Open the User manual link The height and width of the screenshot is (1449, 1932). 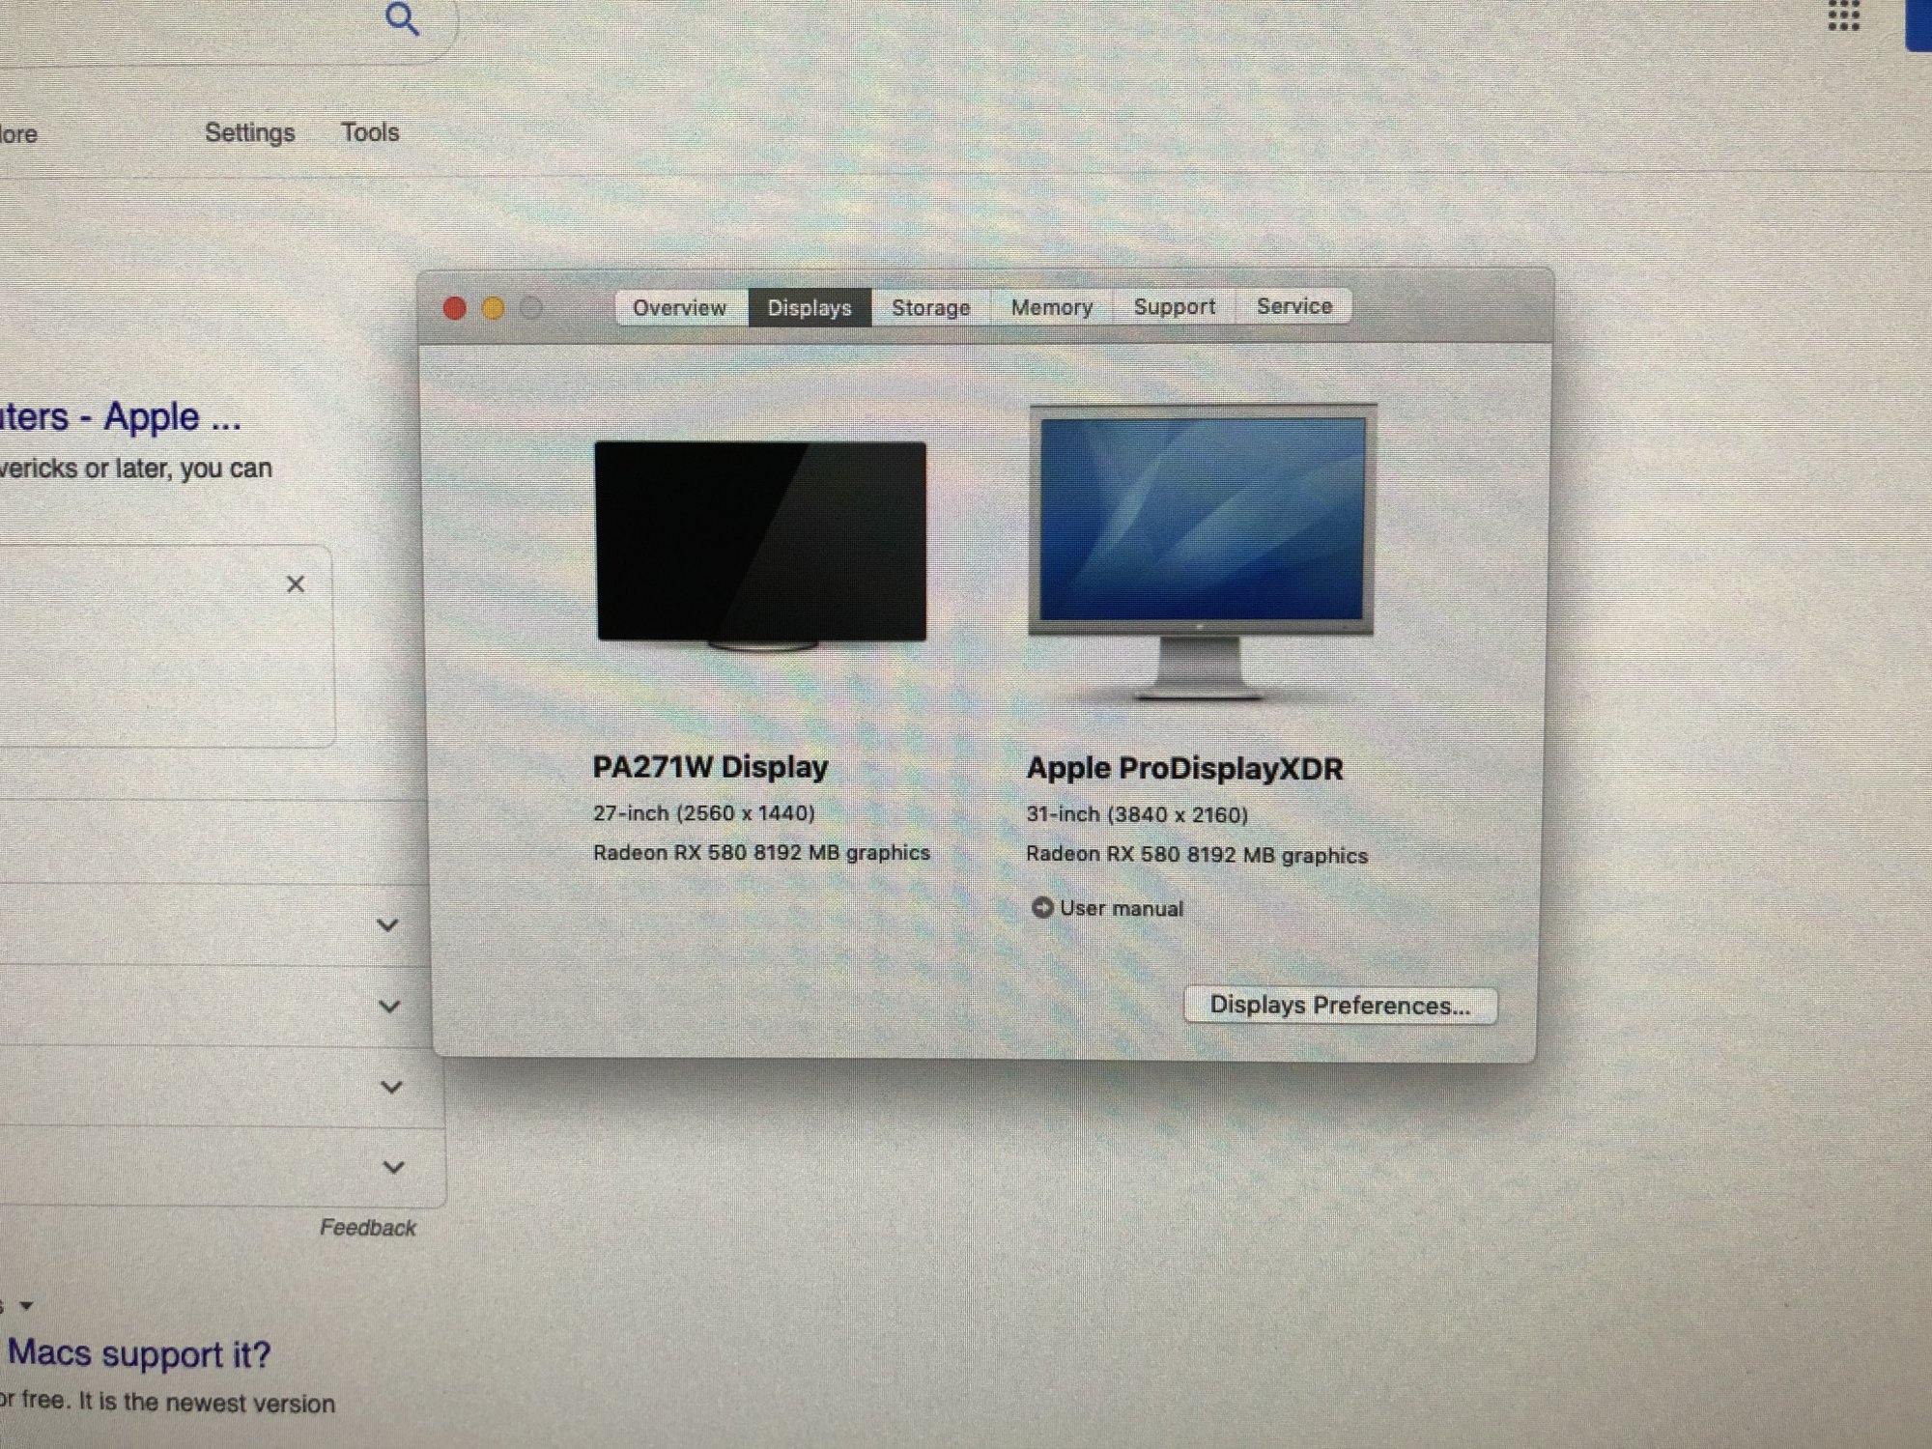pos(1121,908)
